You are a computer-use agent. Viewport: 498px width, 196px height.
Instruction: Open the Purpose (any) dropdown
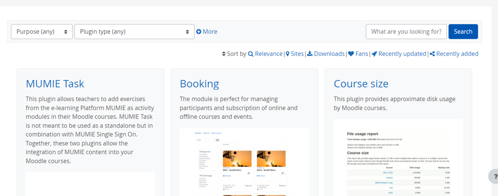tap(42, 31)
